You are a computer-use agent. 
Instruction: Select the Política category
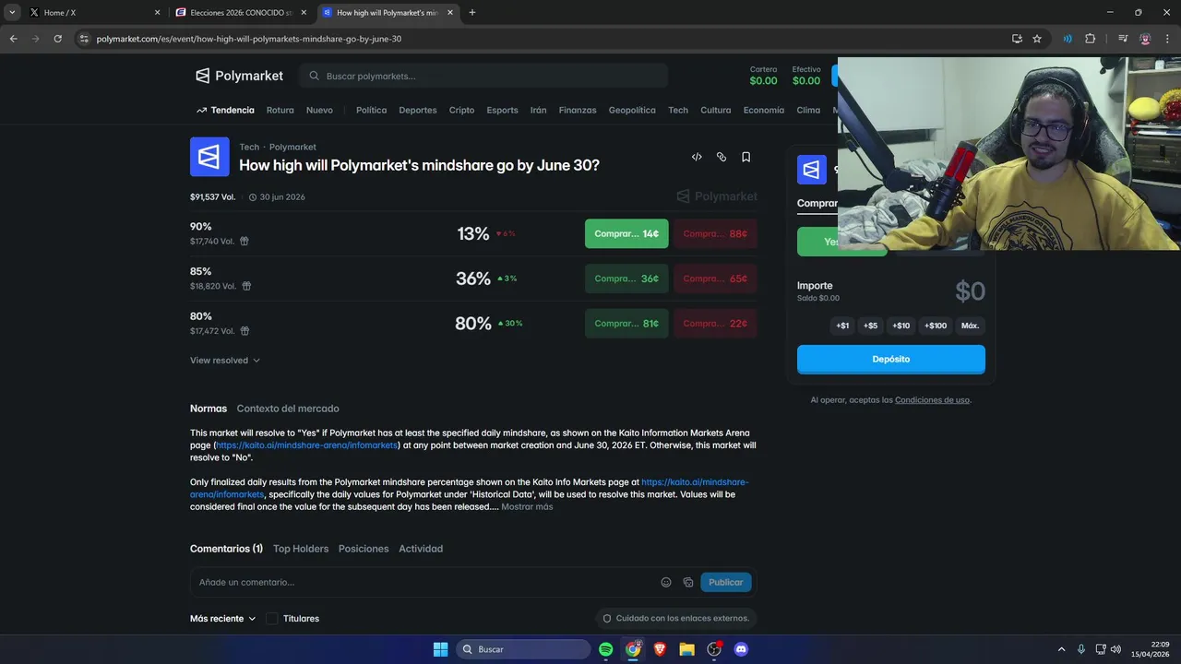click(x=372, y=110)
